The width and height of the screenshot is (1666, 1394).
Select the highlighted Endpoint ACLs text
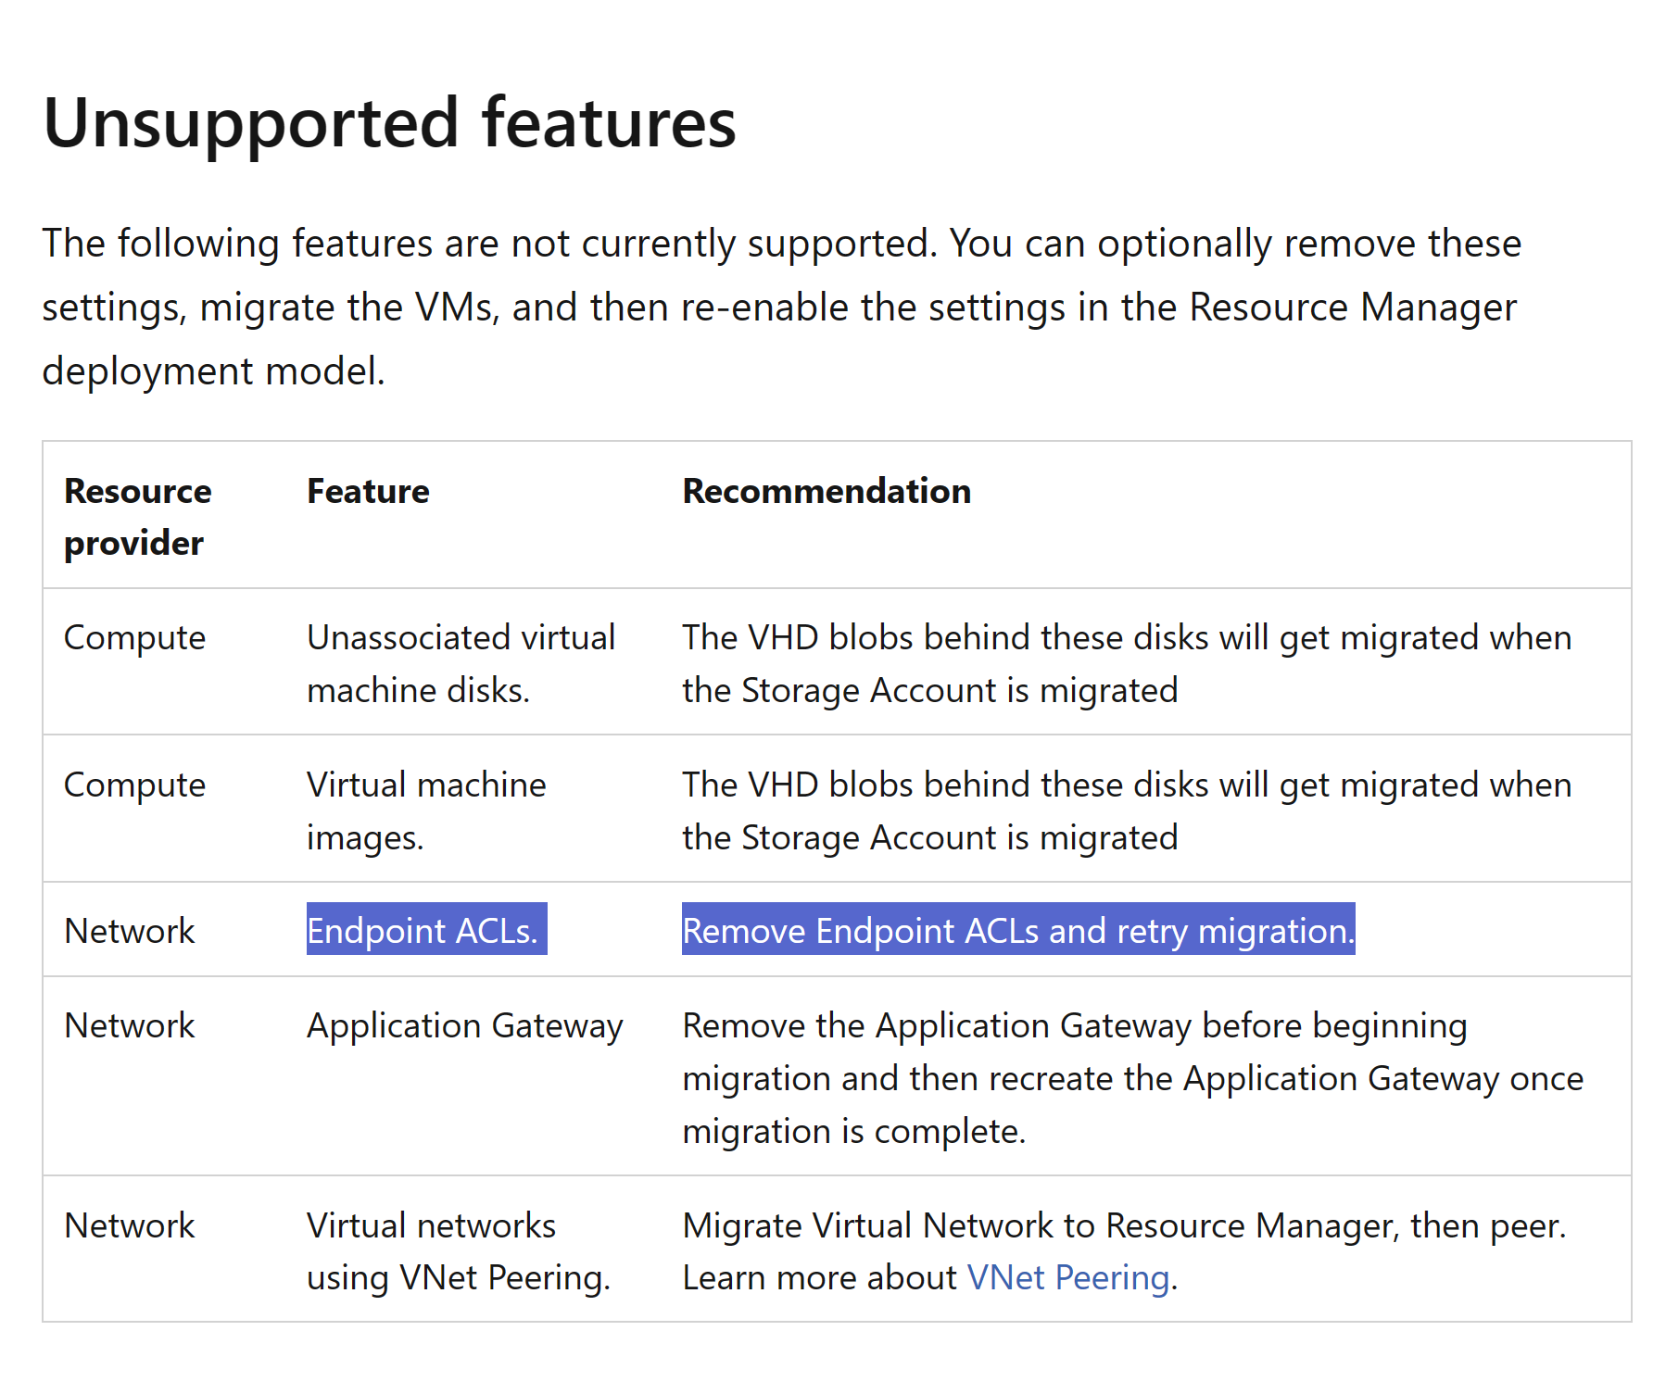(425, 931)
